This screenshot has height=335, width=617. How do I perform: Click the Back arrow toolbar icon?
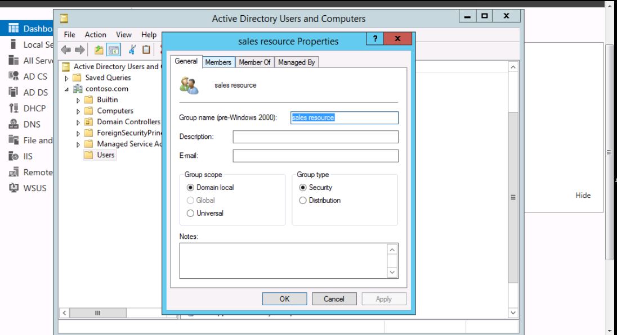(66, 50)
